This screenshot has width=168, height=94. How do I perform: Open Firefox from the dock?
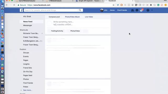(2, 33)
